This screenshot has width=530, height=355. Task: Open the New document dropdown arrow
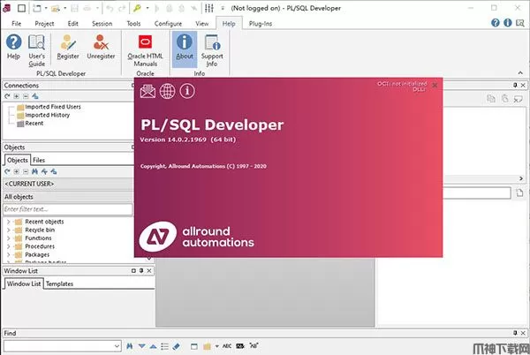[46, 8]
